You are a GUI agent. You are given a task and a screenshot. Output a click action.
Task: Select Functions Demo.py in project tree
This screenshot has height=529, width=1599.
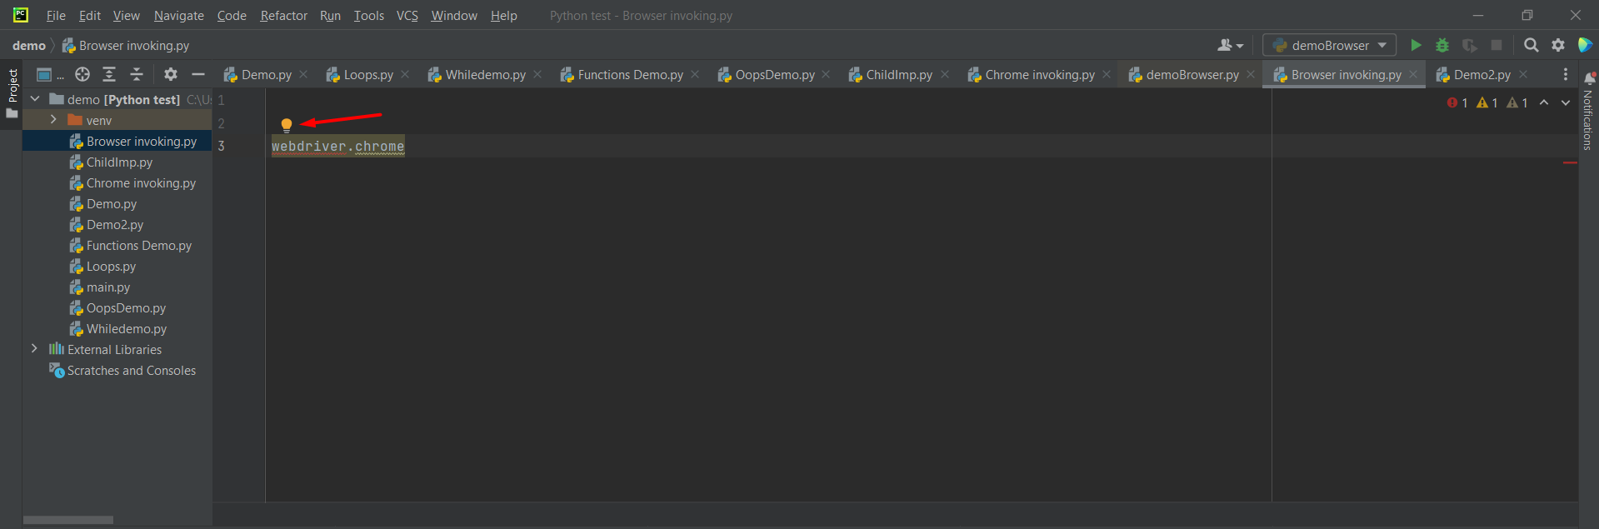click(138, 246)
